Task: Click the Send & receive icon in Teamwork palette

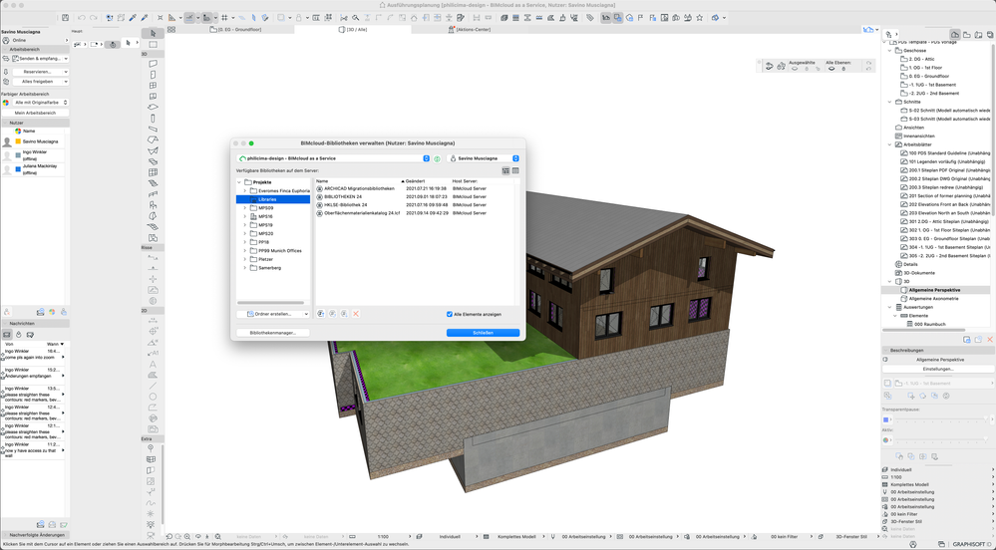Action: point(6,59)
